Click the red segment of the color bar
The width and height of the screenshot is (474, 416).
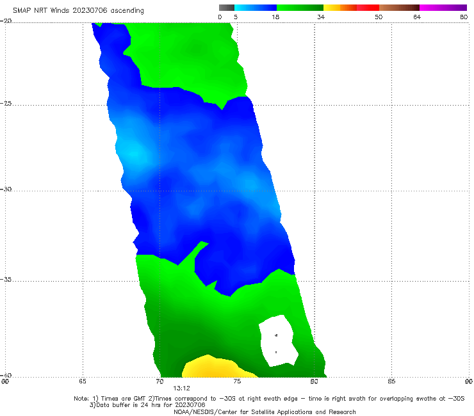tap(368, 8)
